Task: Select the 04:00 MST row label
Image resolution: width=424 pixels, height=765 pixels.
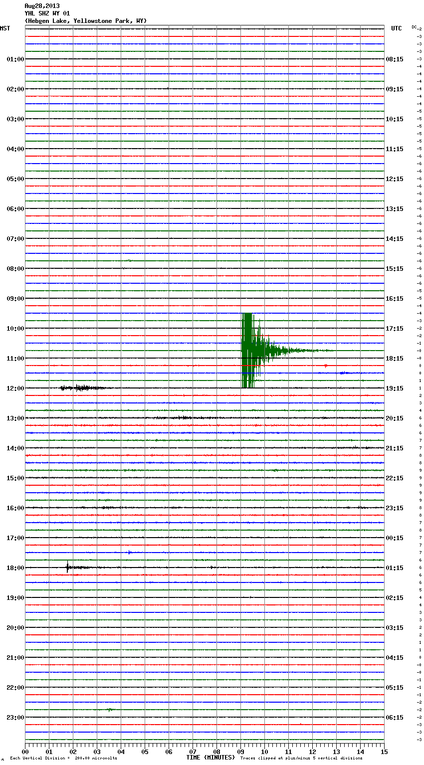Action: click(x=15, y=149)
